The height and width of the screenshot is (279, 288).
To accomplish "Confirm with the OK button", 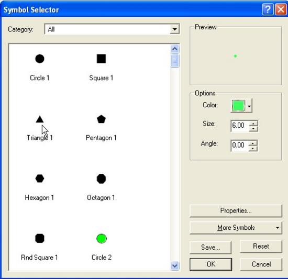I will tap(211, 264).
